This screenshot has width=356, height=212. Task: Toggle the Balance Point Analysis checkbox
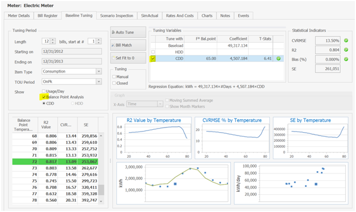point(44,97)
